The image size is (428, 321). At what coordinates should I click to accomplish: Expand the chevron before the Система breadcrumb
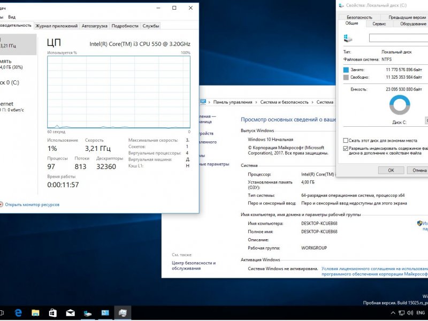coord(312,102)
